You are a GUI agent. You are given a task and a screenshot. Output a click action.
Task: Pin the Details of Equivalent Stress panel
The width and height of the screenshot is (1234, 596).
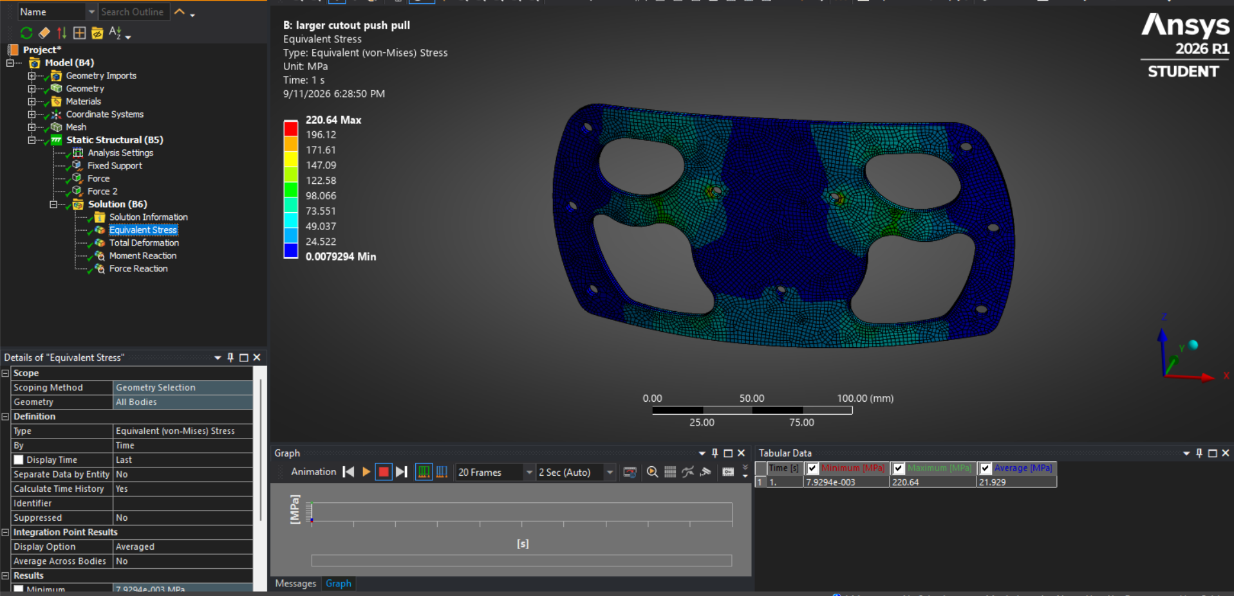tap(230, 357)
